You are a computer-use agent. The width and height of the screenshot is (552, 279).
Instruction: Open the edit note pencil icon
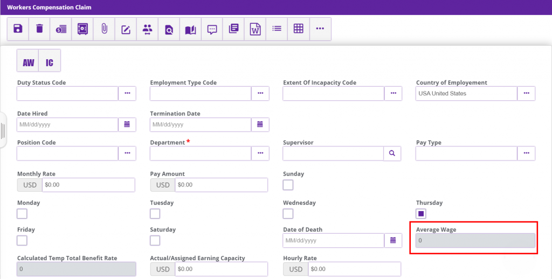pos(126,29)
